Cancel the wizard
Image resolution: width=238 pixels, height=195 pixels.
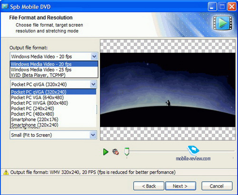tap(217, 186)
